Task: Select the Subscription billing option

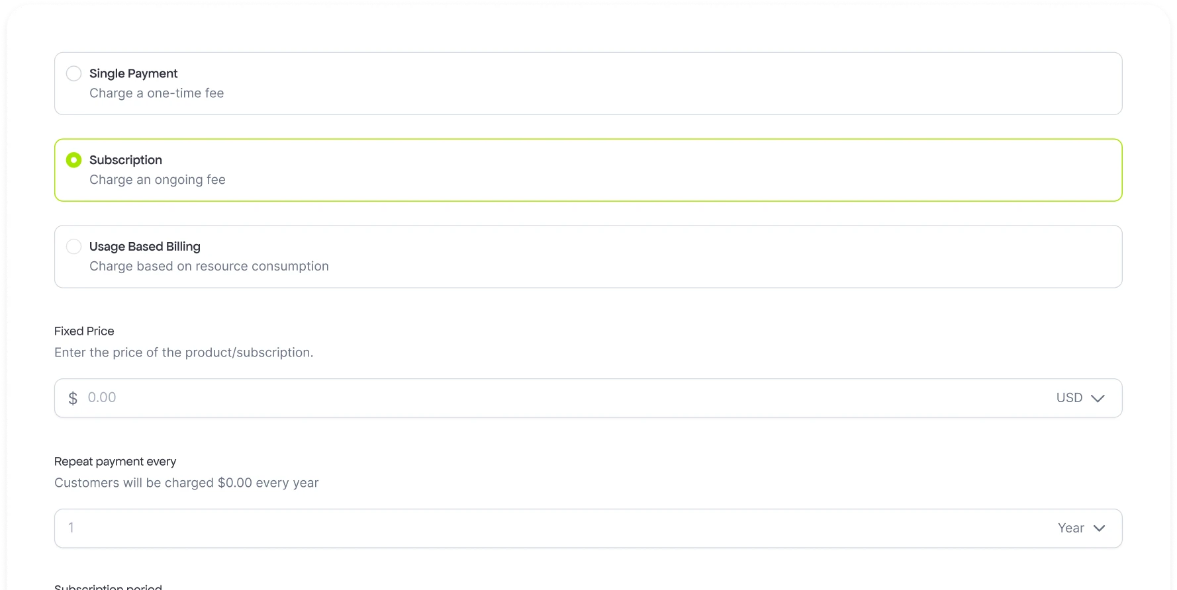Action: pyautogui.click(x=73, y=159)
